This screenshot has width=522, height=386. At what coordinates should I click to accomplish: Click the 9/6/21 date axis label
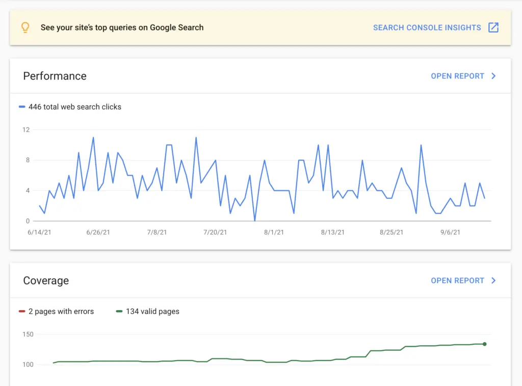click(x=450, y=233)
